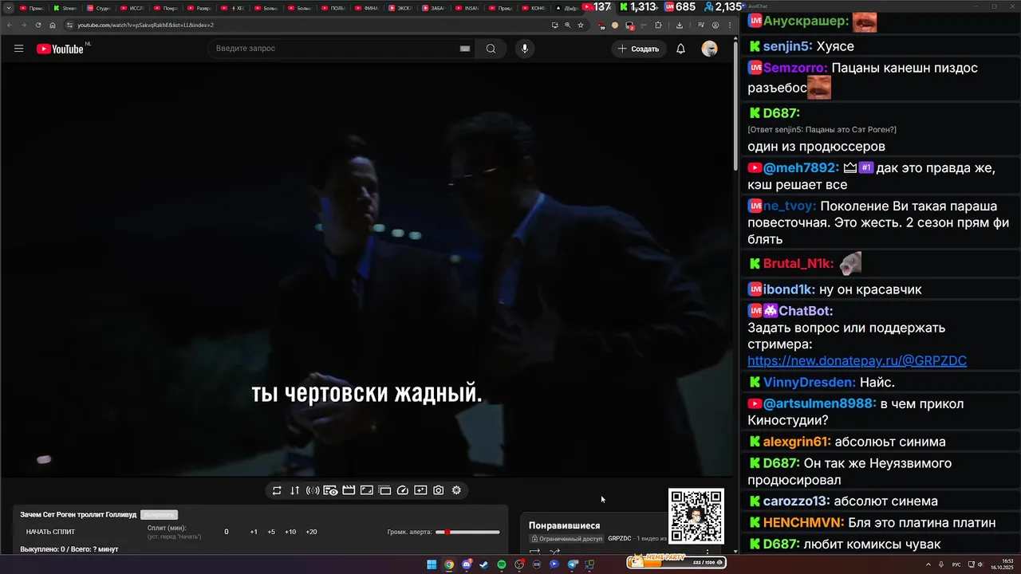This screenshot has height=574, width=1021.
Task: Click the magnifier search button
Action: [491, 49]
